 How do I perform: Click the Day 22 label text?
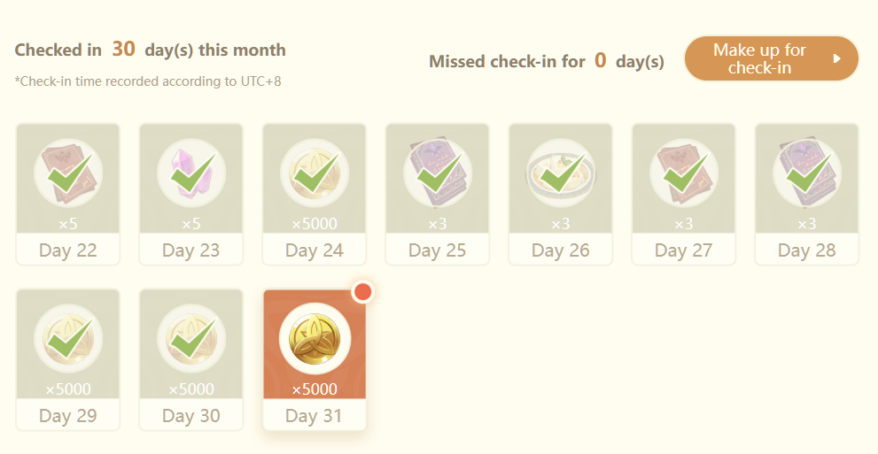click(x=68, y=250)
